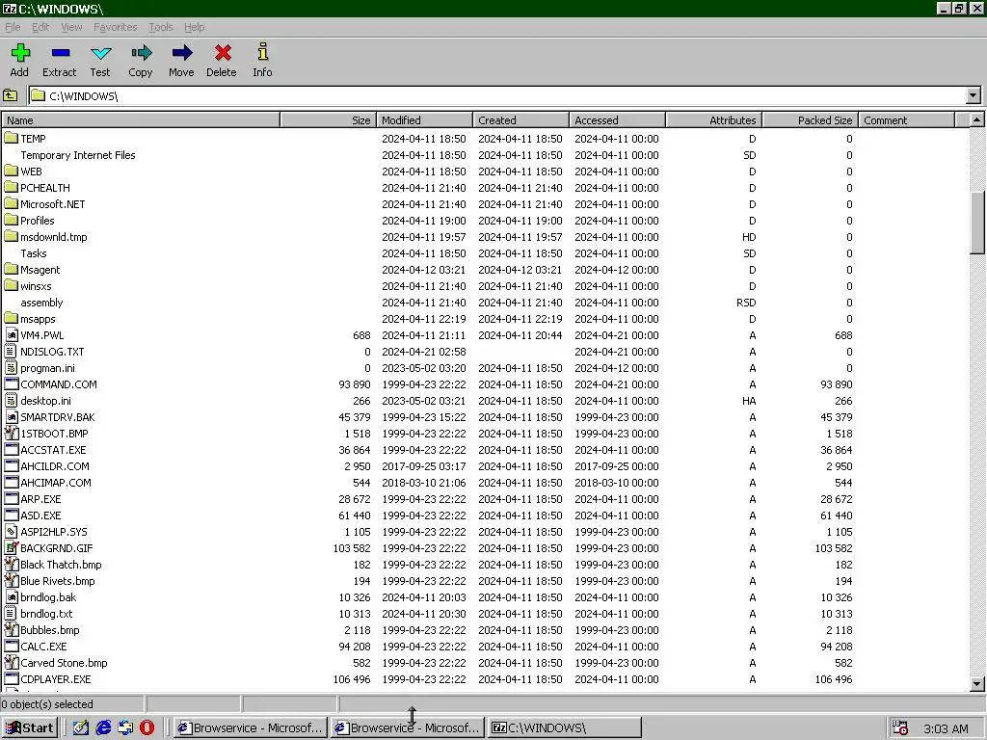987x740 pixels.
Task: Click the task scheduler tray icon
Action: tap(901, 728)
